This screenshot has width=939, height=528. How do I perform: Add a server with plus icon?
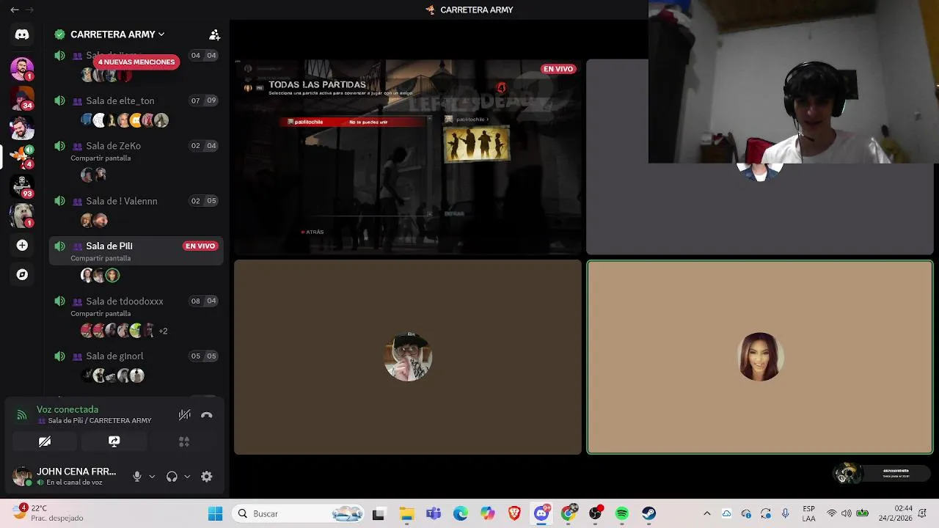click(x=22, y=245)
